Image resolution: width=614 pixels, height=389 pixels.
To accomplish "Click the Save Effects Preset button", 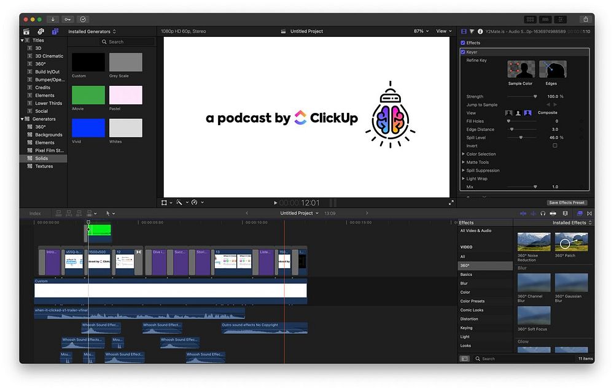I will [x=567, y=202].
